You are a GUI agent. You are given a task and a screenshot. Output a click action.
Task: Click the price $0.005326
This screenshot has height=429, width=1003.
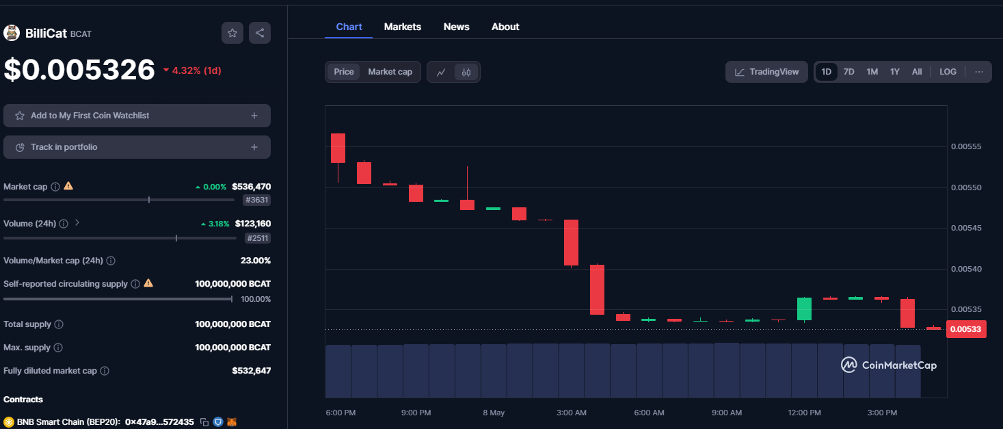click(x=79, y=70)
